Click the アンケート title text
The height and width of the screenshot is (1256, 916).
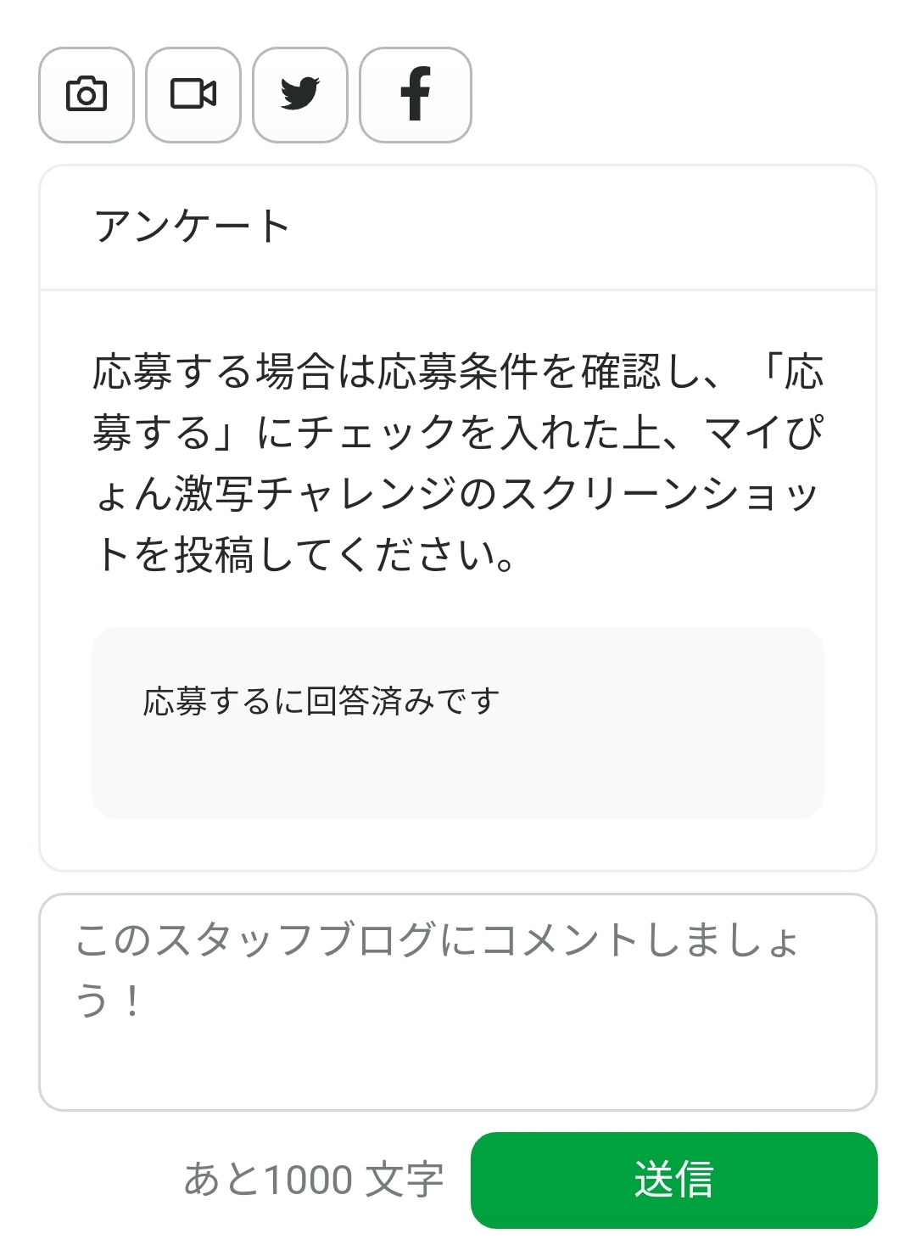193,227
